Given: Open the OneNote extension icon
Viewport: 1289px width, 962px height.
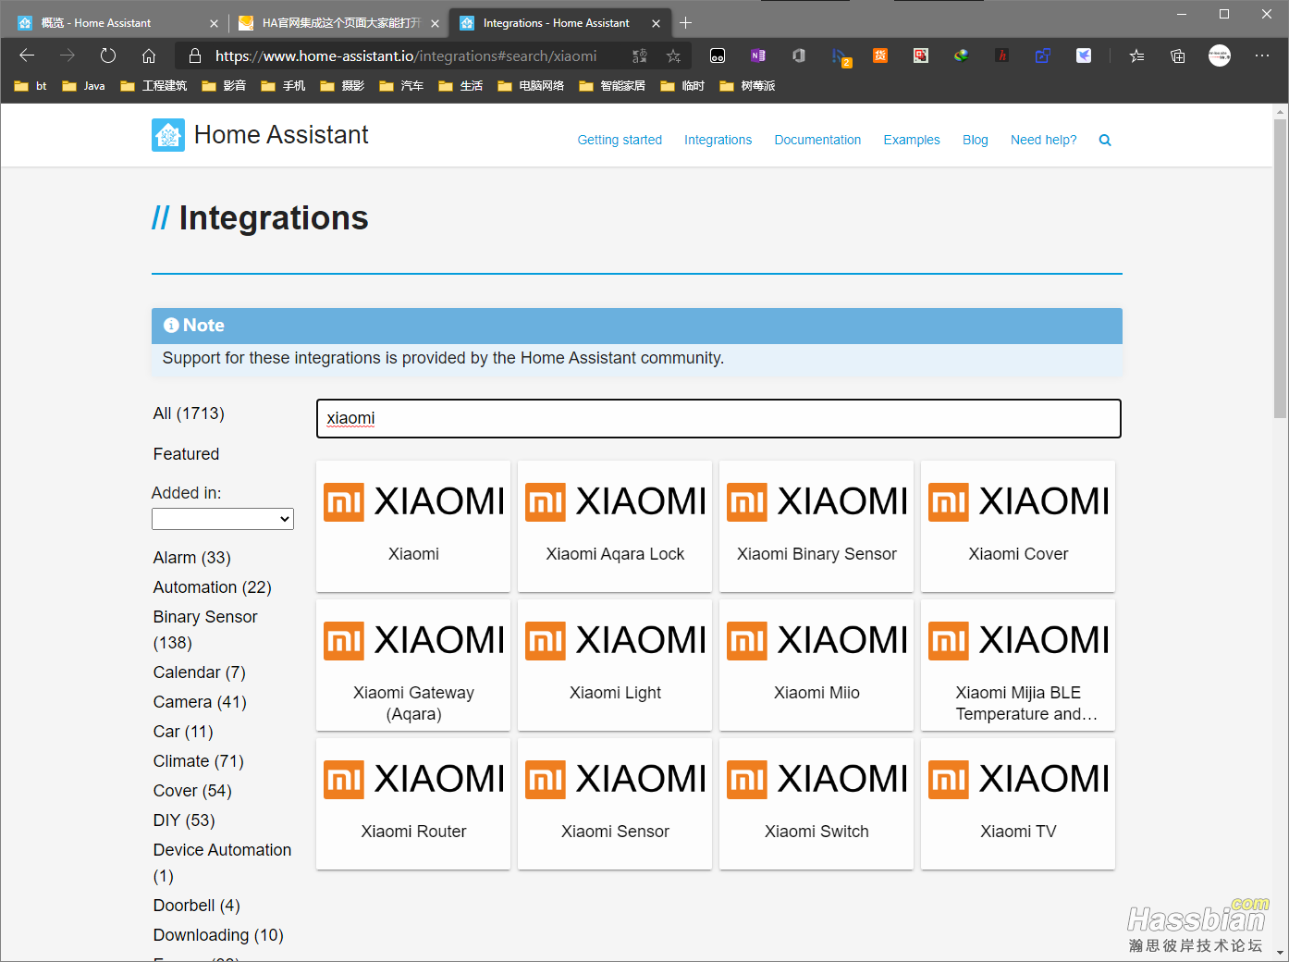Looking at the screenshot, I should click(758, 55).
